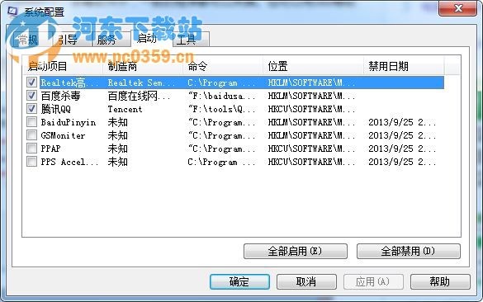Select the Realtek高... startup item name
Image resolution: width=483 pixels, height=302 pixels.
point(69,83)
